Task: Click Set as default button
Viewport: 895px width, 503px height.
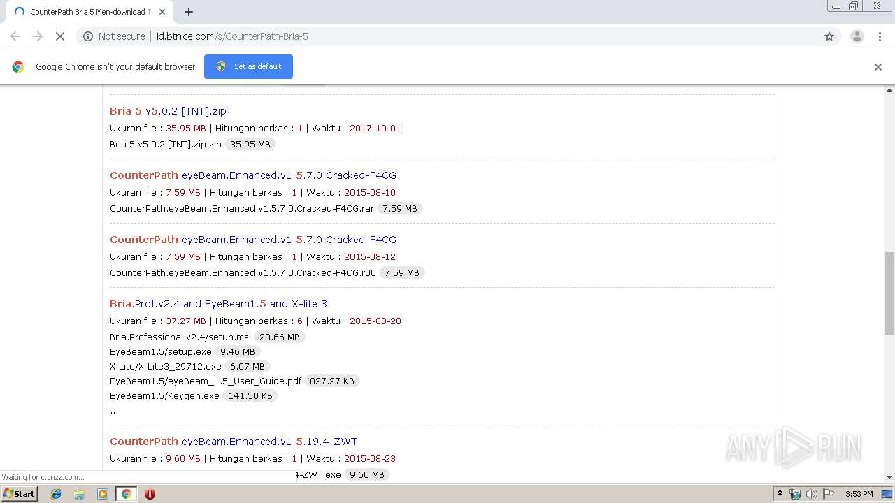Action: [x=248, y=66]
